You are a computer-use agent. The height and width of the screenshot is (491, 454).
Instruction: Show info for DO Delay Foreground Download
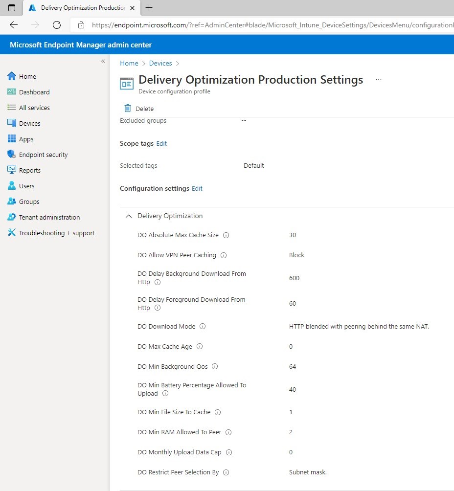point(158,308)
